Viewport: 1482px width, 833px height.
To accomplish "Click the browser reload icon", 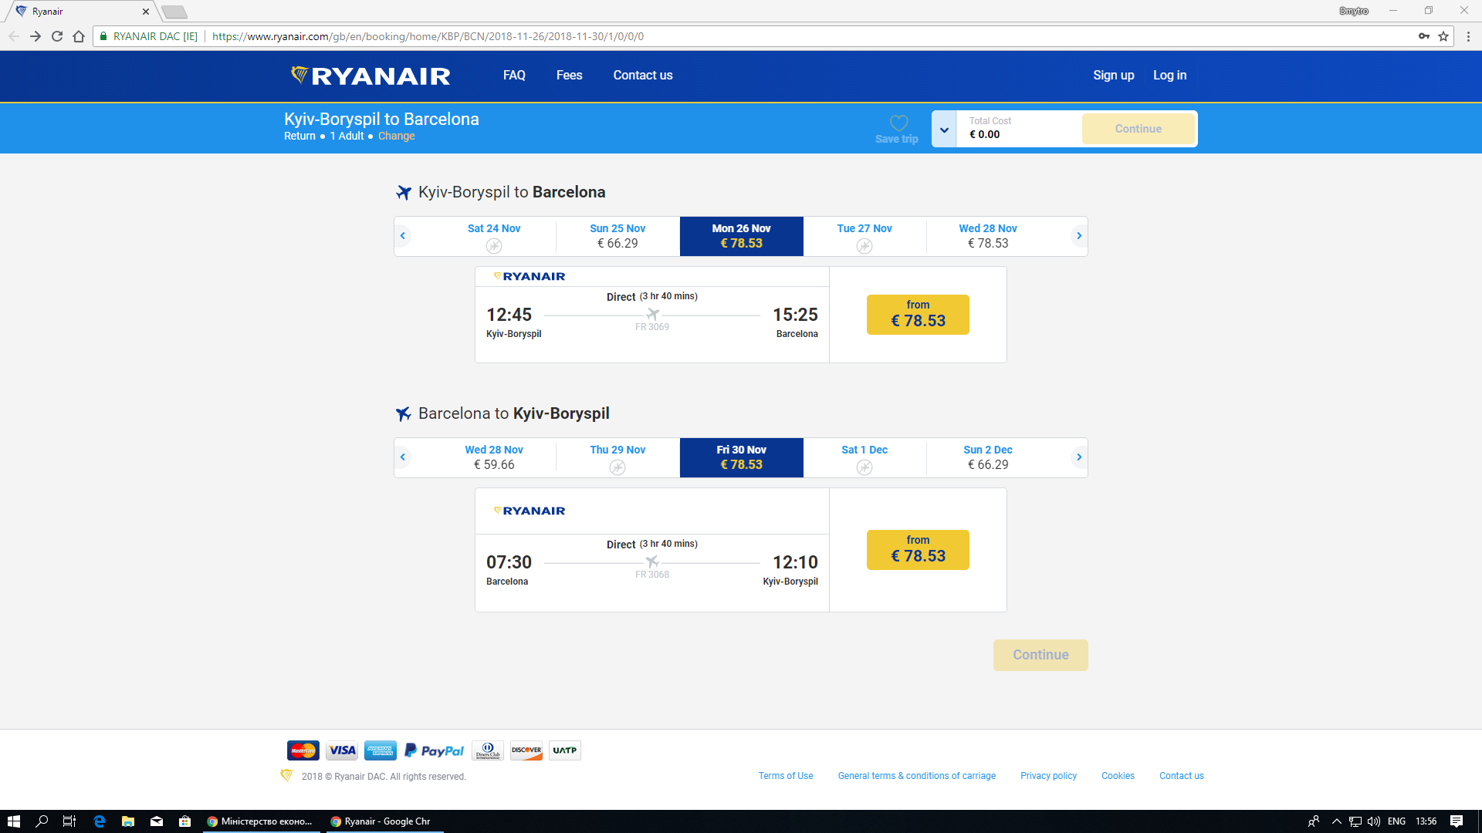I will pyautogui.click(x=57, y=36).
